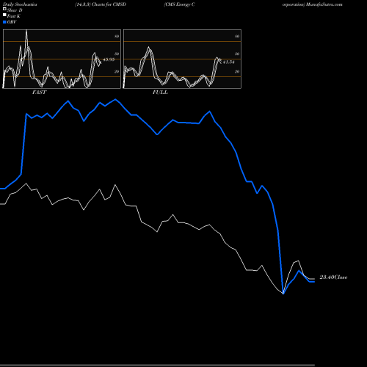This screenshot has height=367, width=367.
Task: Click the 41.54 value in the FULL chart
Action: (x=228, y=62)
